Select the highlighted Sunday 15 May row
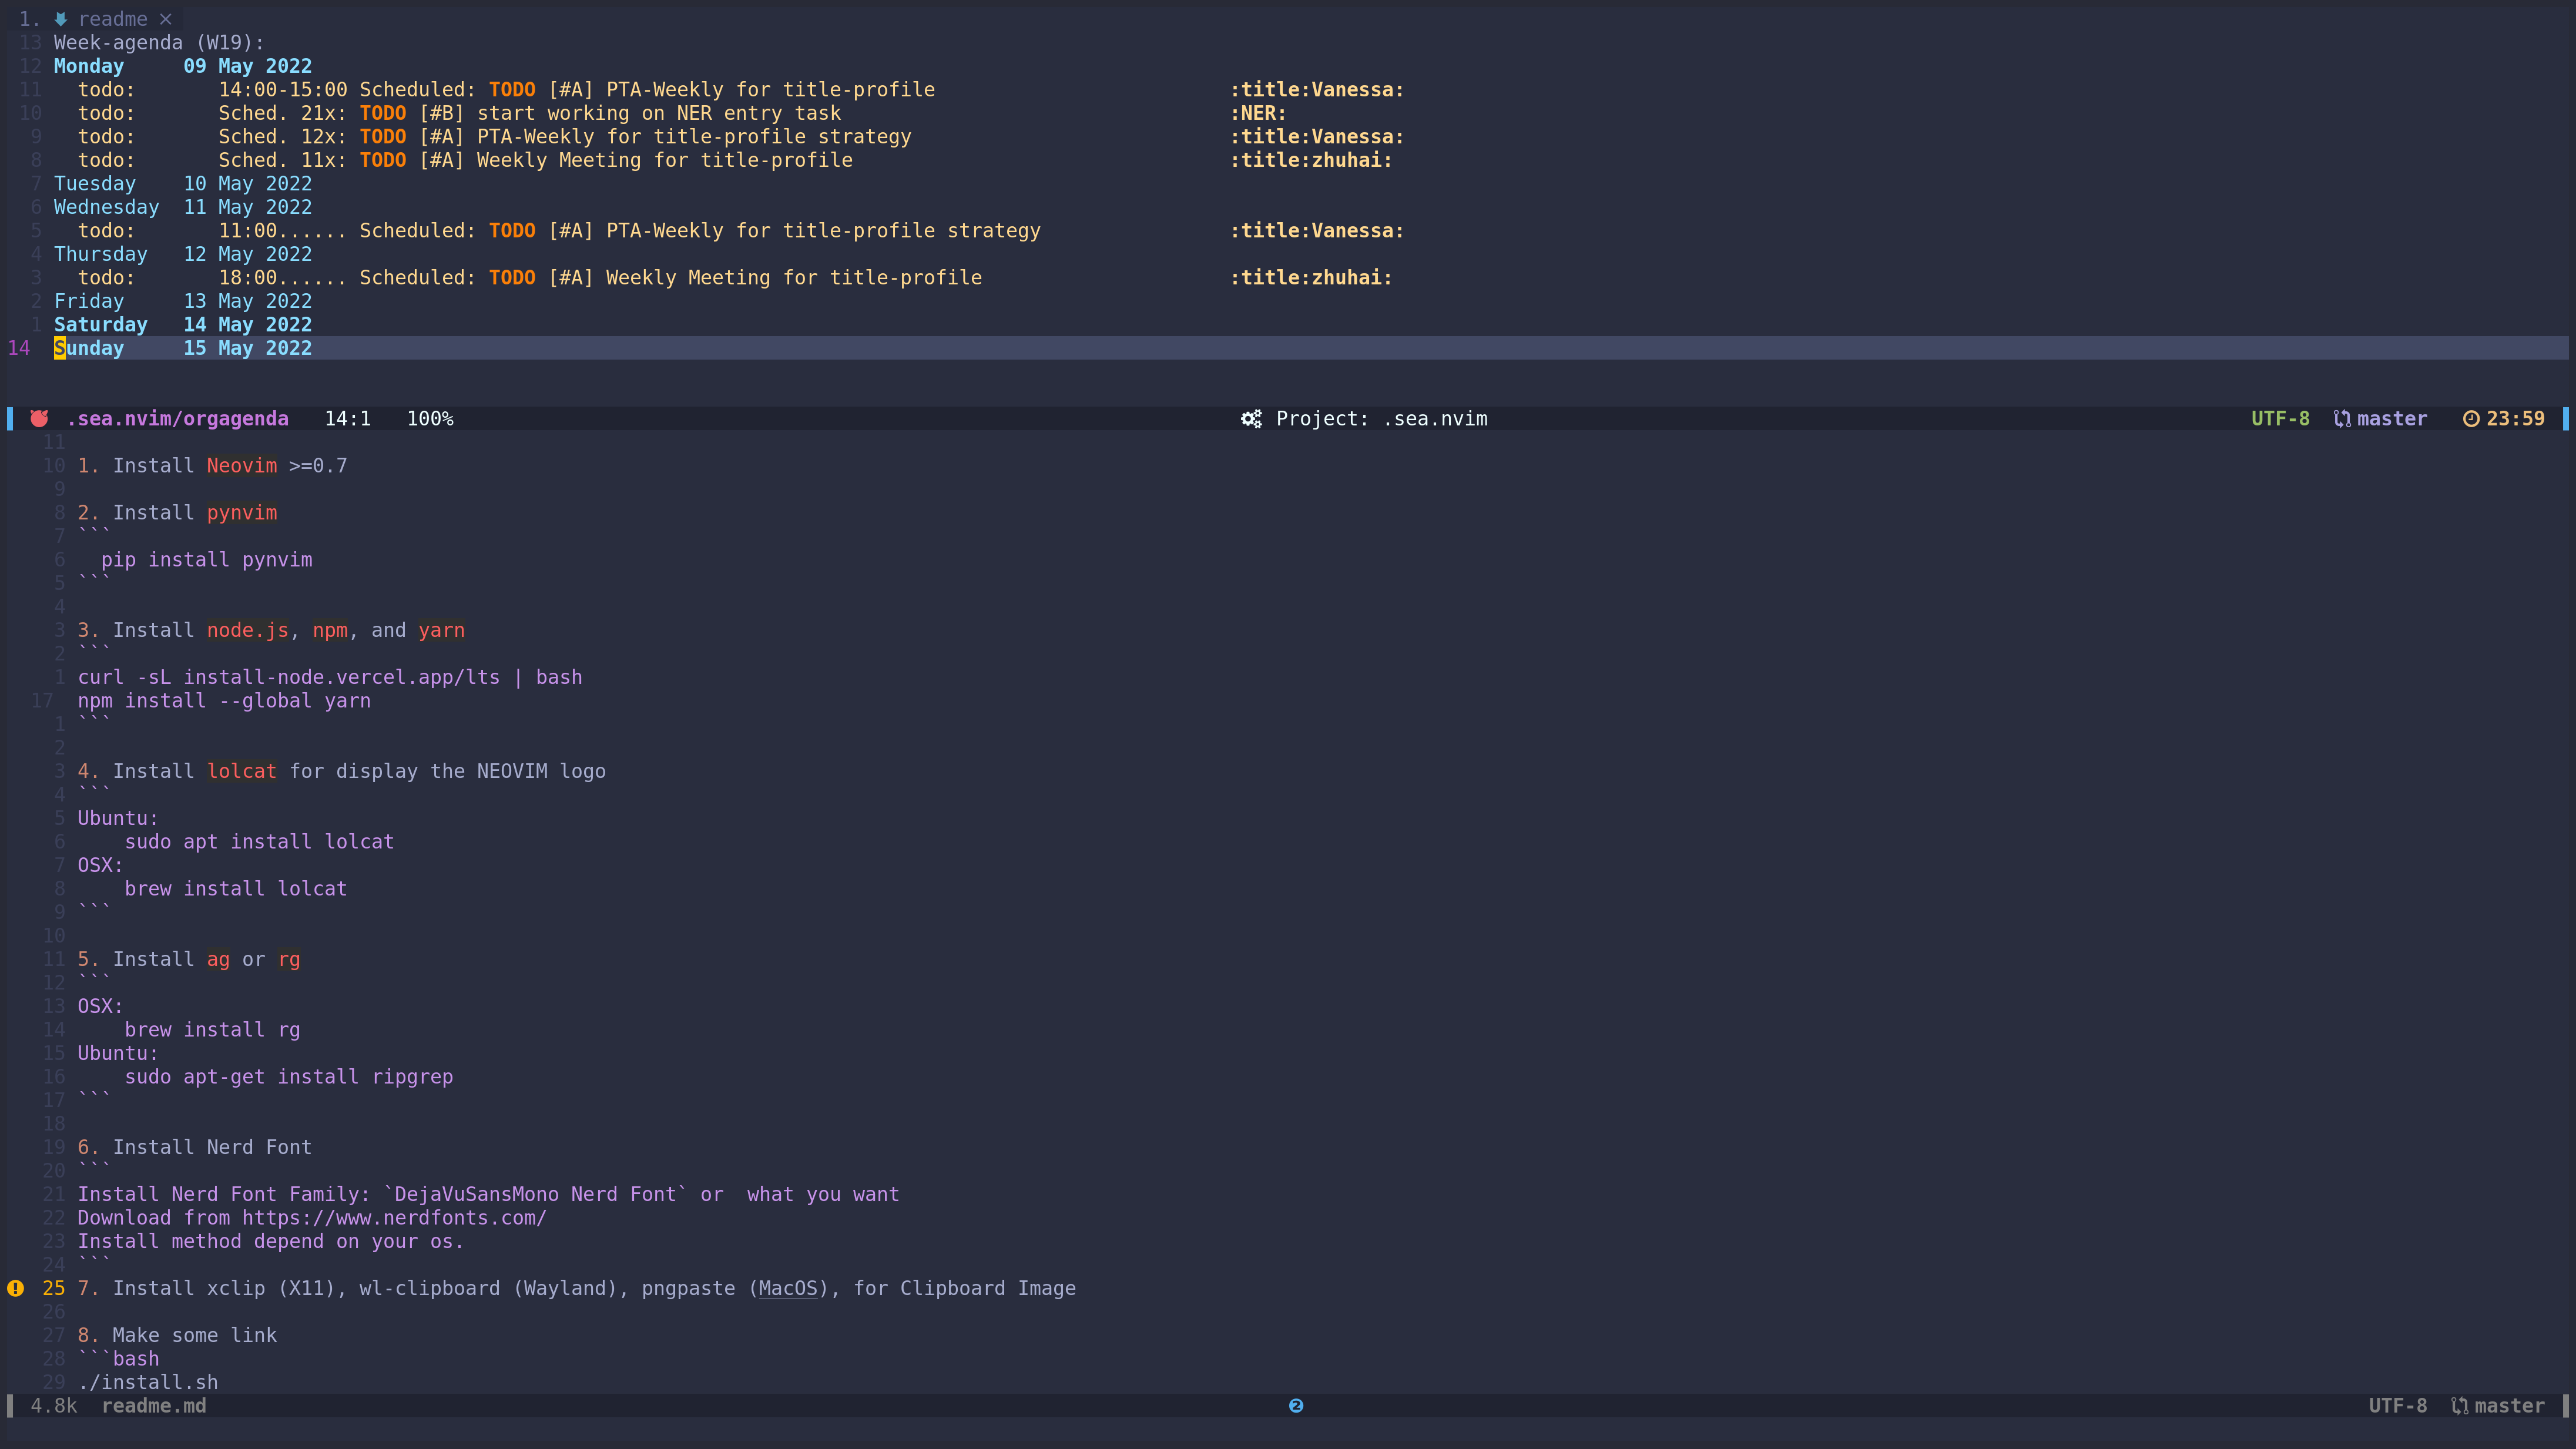Screen dimensions: 2576x1449 pos(183,348)
